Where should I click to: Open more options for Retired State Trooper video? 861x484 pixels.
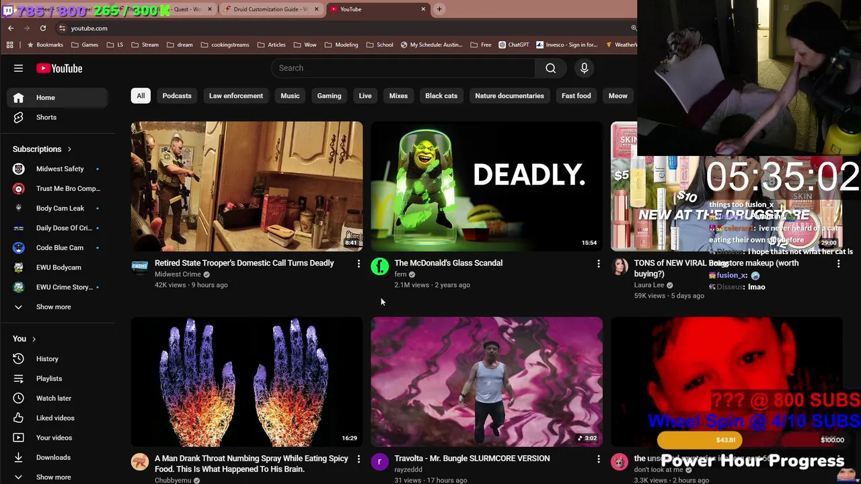coord(359,264)
